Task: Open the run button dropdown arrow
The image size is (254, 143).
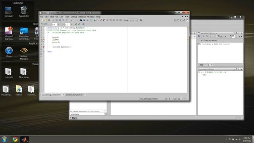Action: [x=98, y=20]
